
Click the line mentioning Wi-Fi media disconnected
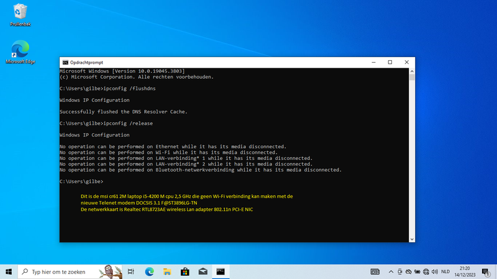click(x=168, y=153)
